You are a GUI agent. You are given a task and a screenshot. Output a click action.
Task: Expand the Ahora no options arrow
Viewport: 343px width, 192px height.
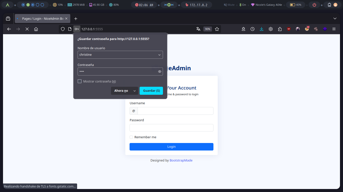[x=135, y=91]
